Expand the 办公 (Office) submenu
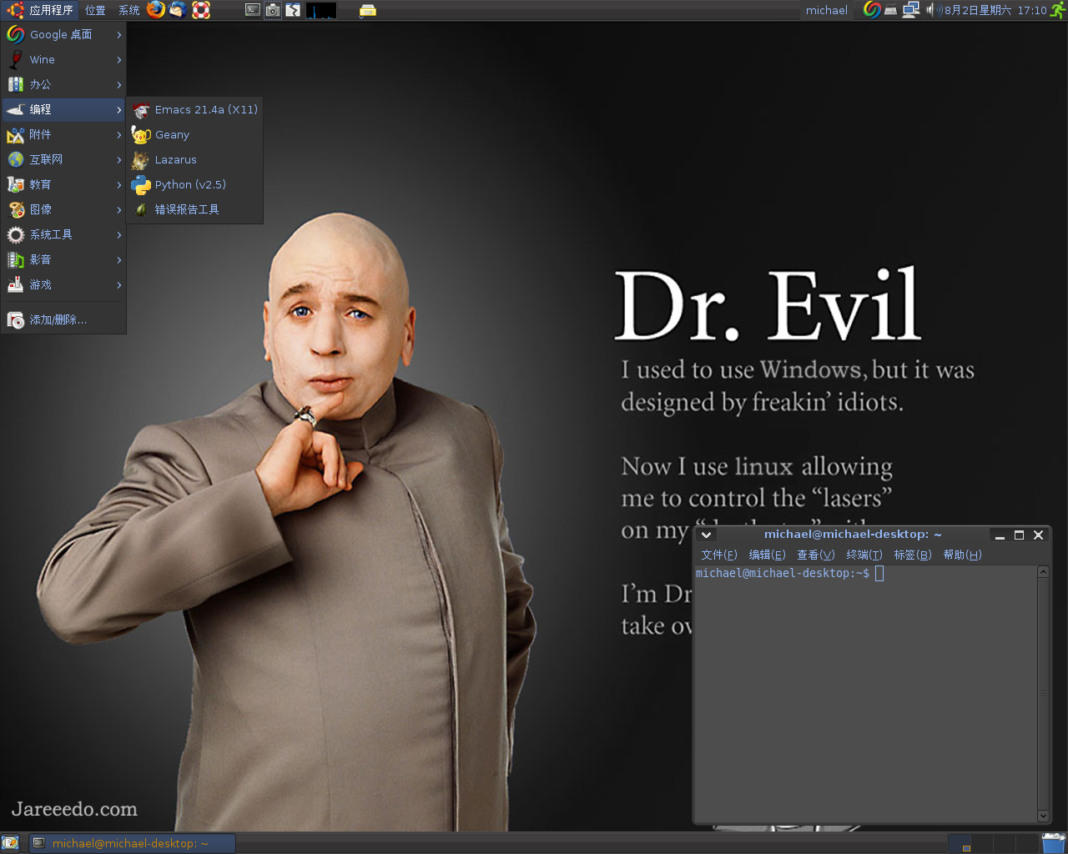This screenshot has width=1068, height=854. [63, 84]
